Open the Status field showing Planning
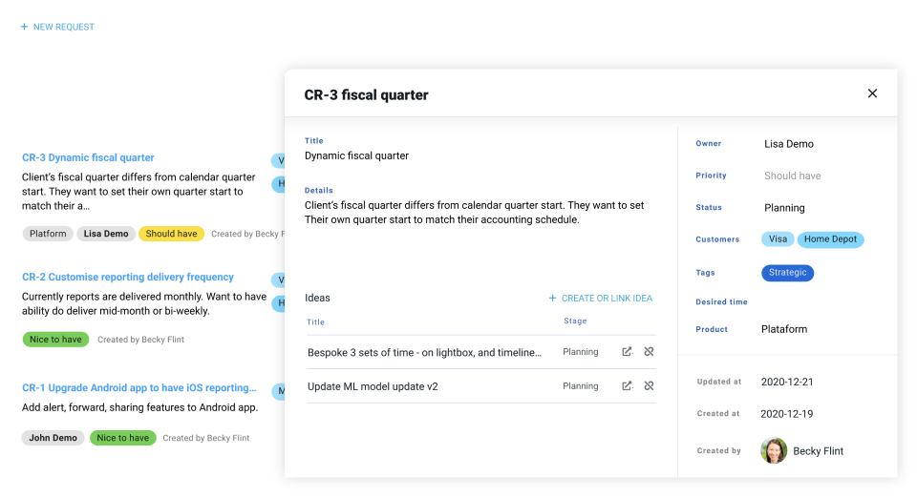The width and height of the screenshot is (917, 497). coord(784,208)
